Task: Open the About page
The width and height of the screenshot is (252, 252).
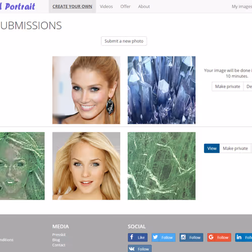Action: pyautogui.click(x=144, y=7)
